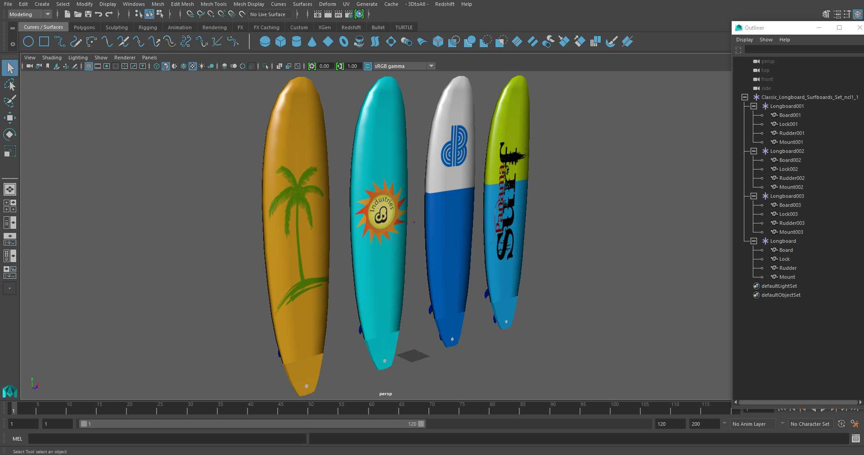Image resolution: width=864 pixels, height=455 pixels.
Task: Select defaultLightSet in the Outliner
Action: [x=779, y=286]
